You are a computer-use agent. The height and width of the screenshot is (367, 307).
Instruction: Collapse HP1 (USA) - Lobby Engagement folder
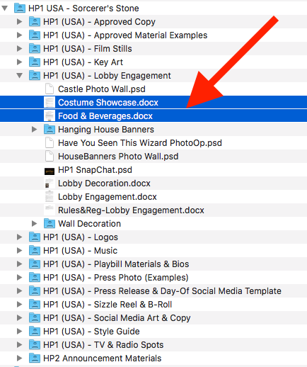click(x=19, y=76)
